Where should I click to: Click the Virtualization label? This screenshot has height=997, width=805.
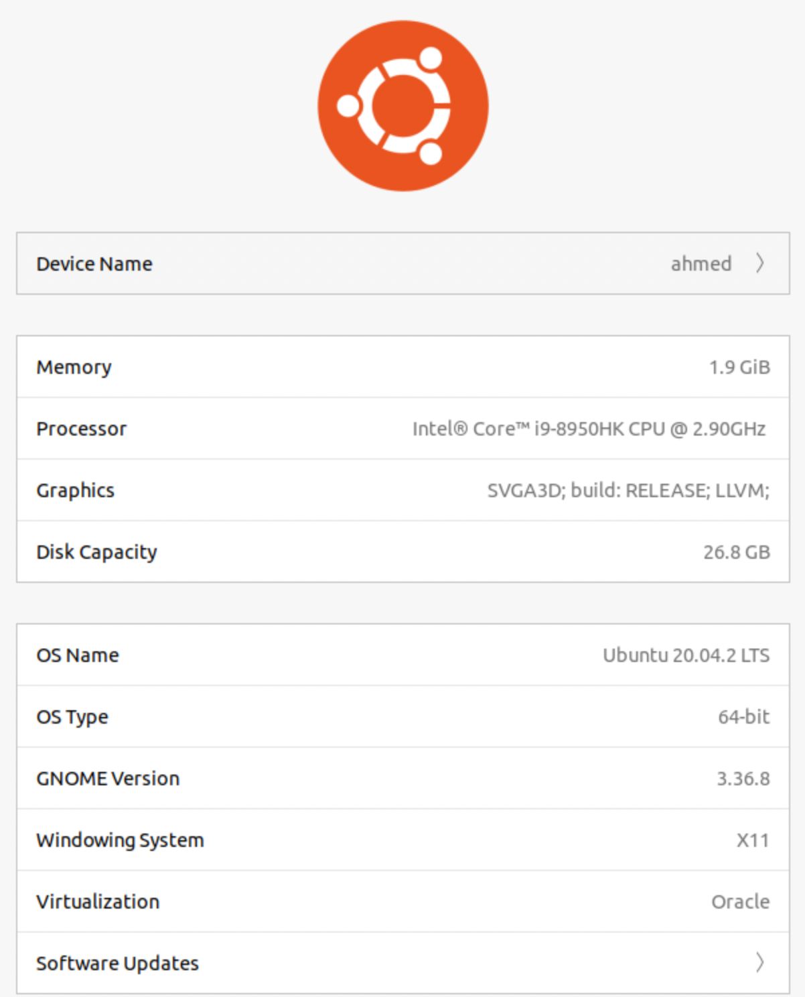(98, 902)
